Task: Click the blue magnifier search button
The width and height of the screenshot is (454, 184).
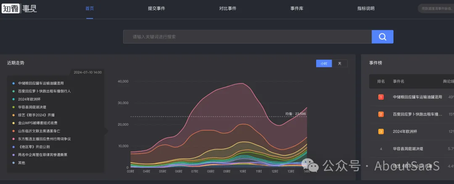Action: 382,37
